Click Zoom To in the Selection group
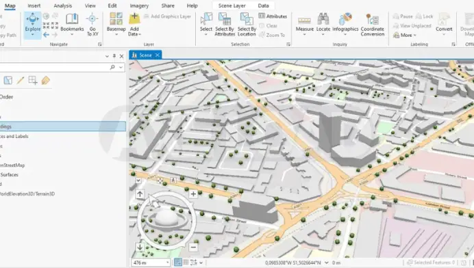The height and width of the screenshot is (268, 474). pyautogui.click(x=272, y=35)
